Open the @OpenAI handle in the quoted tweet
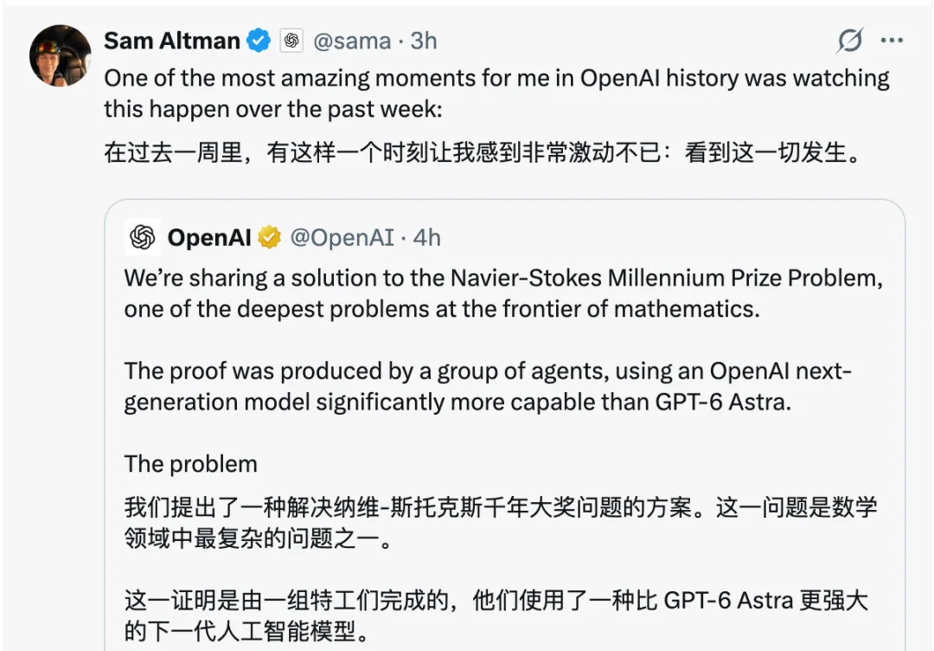The width and height of the screenshot is (934, 651). click(x=342, y=237)
